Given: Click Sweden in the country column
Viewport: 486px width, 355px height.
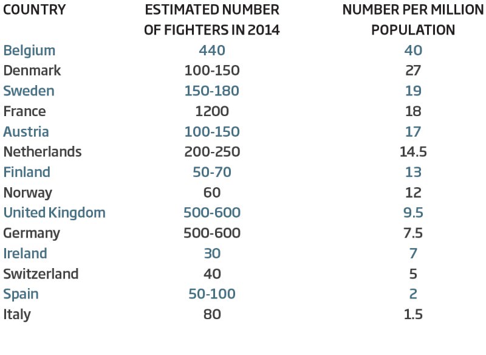Looking at the screenshot, I should tap(29, 91).
